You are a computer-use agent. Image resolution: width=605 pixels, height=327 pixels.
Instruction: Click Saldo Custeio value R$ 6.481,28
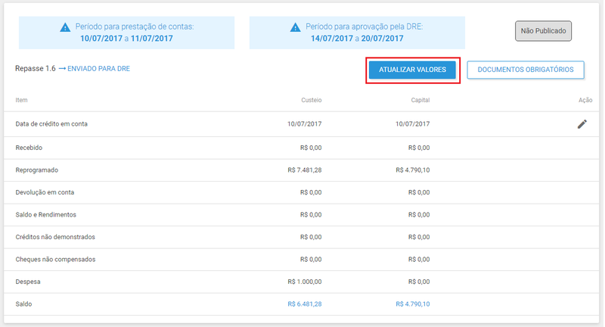tap(305, 304)
